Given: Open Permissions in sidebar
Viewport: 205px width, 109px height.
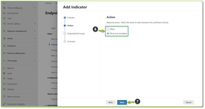Looking at the screenshot, I should tap(12, 84).
